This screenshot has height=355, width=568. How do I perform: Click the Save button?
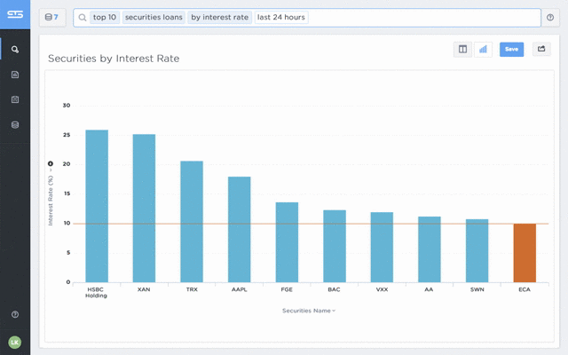[x=511, y=50]
